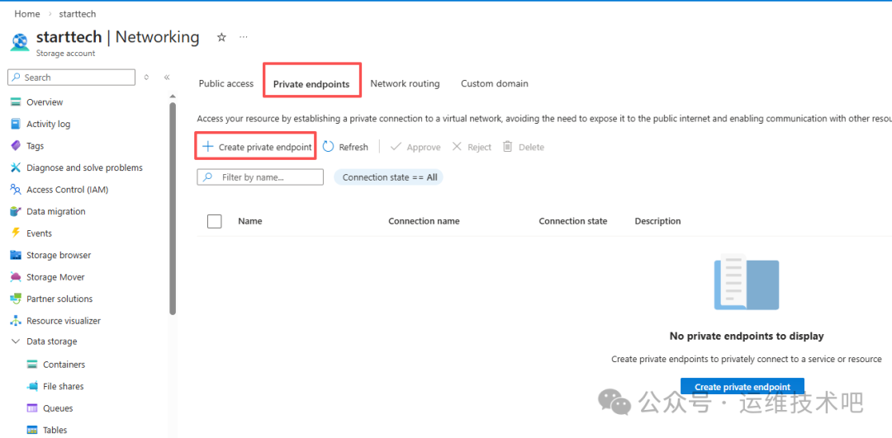Click the Home breadcrumb link
The height and width of the screenshot is (438, 892).
[x=27, y=14]
